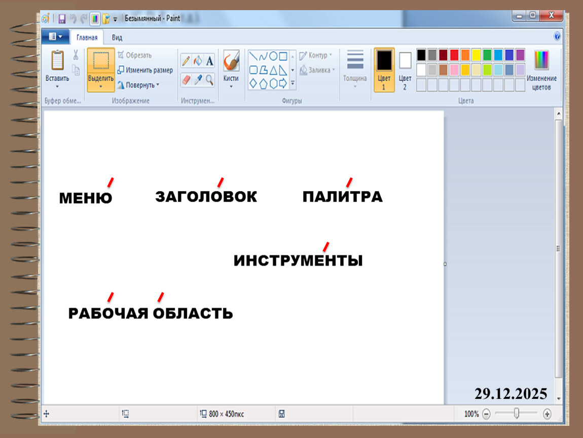Select the Pencil tool
Image resolution: width=583 pixels, height=438 pixels.
point(186,61)
